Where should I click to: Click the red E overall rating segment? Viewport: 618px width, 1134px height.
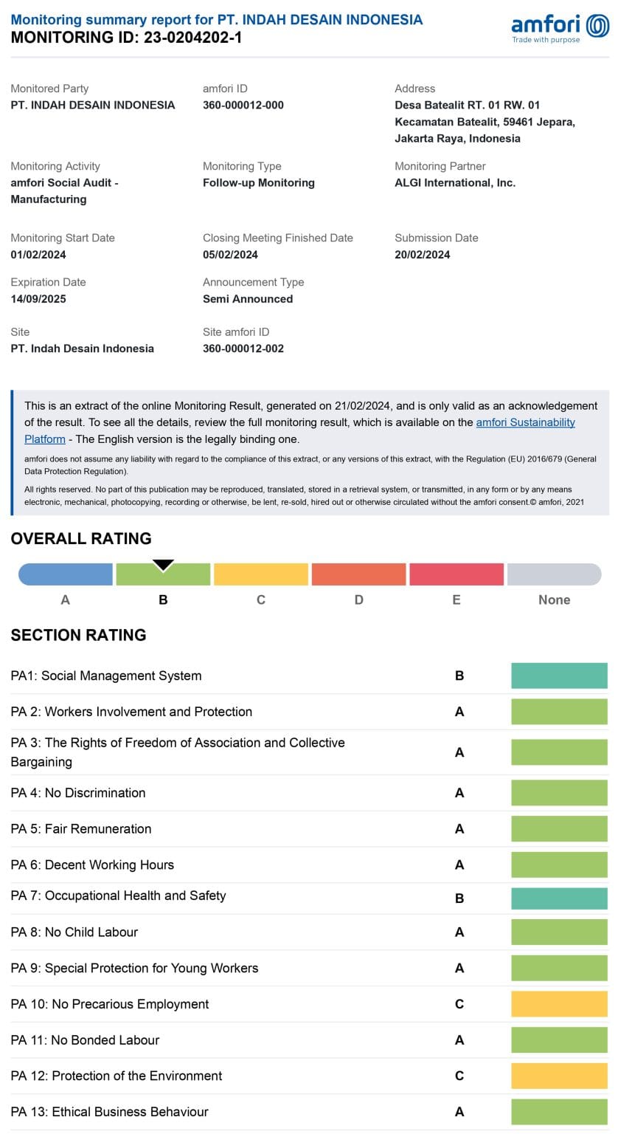pos(456,574)
